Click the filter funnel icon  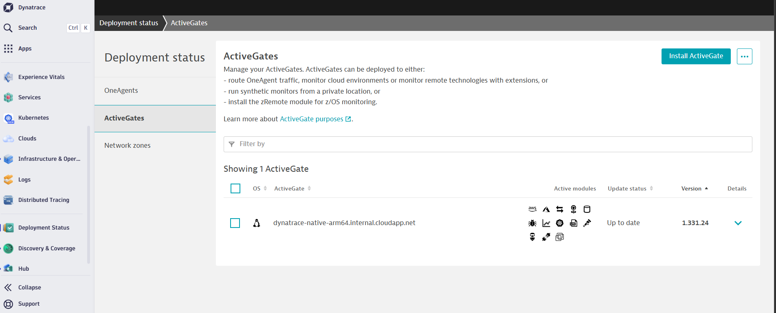point(231,144)
